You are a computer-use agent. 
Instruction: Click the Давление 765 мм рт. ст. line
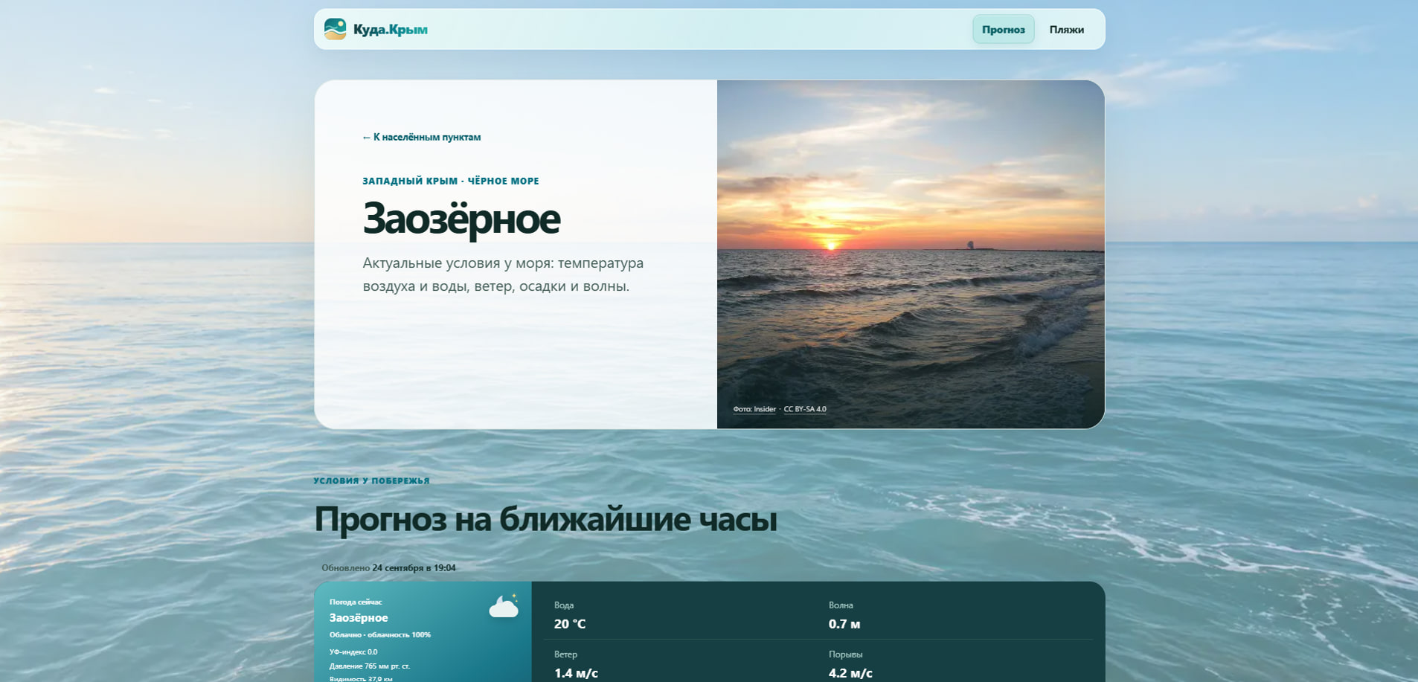coord(370,666)
